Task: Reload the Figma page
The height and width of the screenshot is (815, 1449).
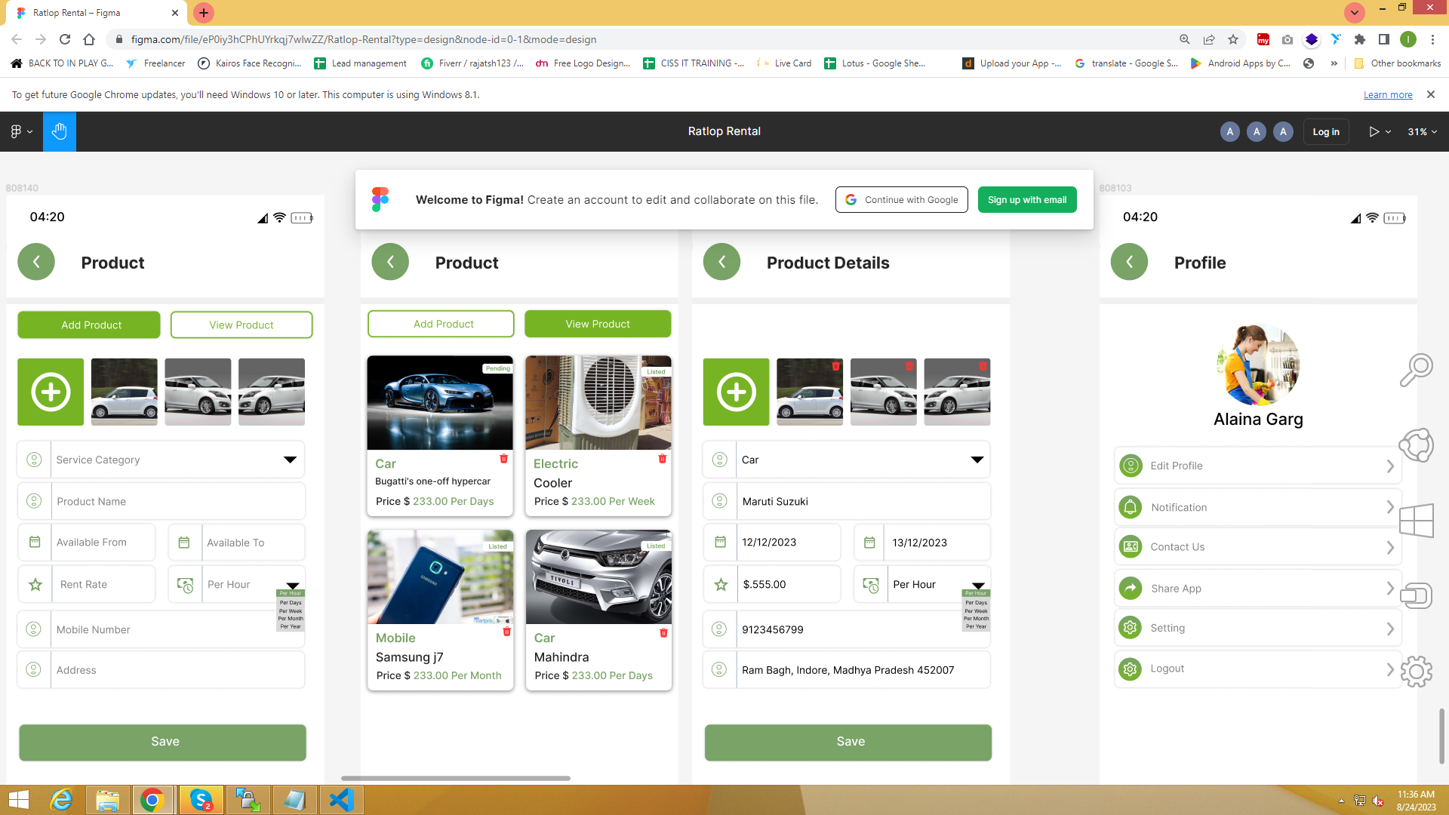Action: pyautogui.click(x=65, y=39)
